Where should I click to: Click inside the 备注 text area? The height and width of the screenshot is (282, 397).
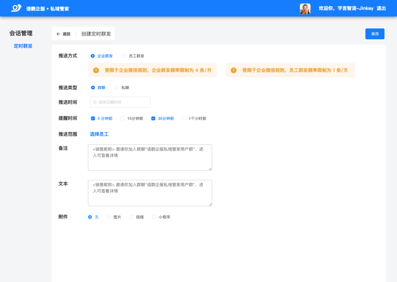(x=150, y=157)
